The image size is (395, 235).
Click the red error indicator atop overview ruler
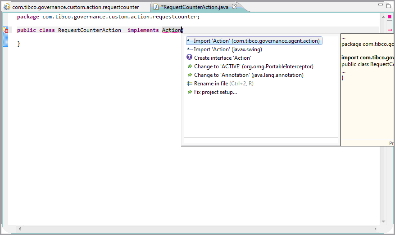(x=390, y=17)
